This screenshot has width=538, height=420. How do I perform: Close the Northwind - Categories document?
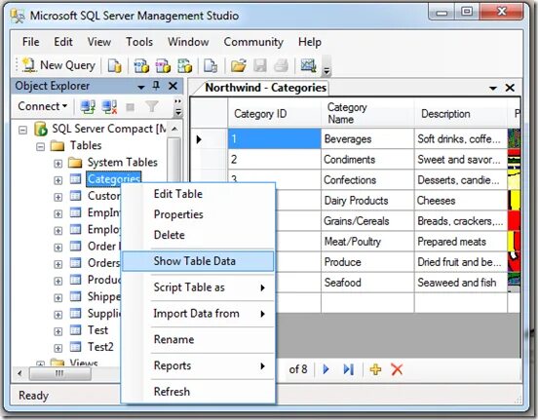point(510,88)
